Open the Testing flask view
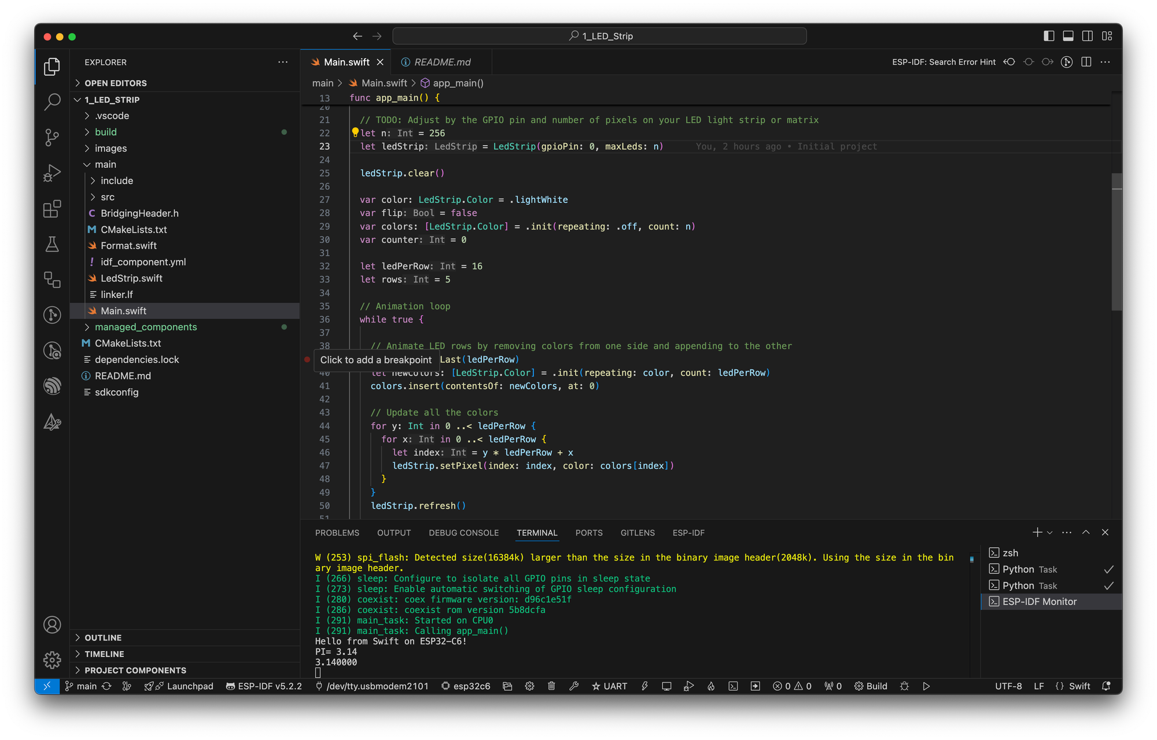This screenshot has width=1157, height=740. coord(52,244)
